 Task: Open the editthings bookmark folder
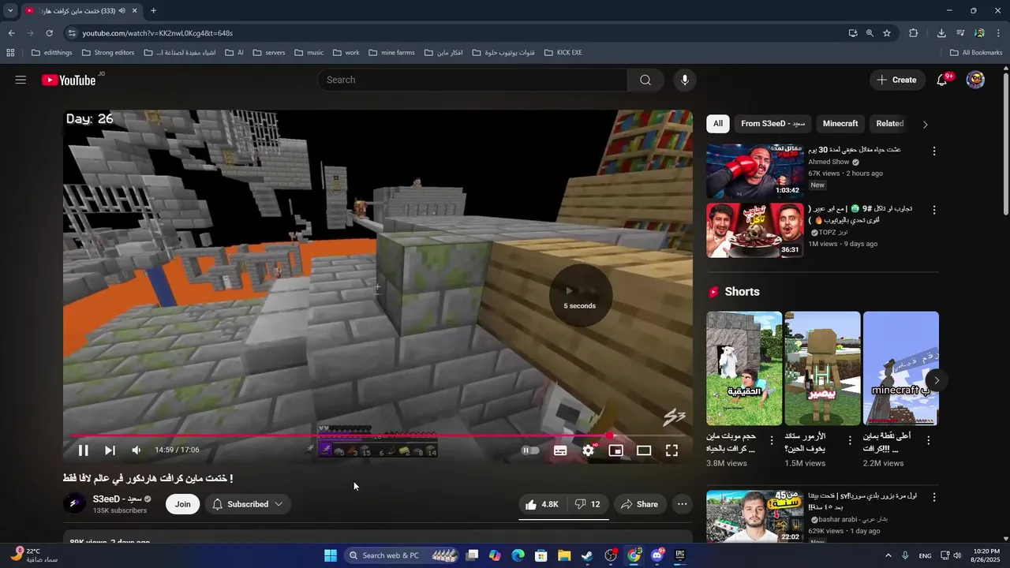(x=51, y=53)
